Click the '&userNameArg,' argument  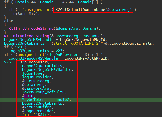point(37,81)
